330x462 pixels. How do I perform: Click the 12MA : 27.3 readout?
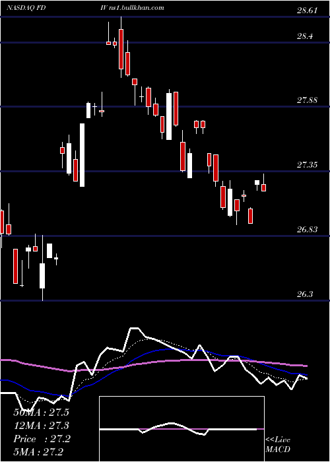[41, 426]
